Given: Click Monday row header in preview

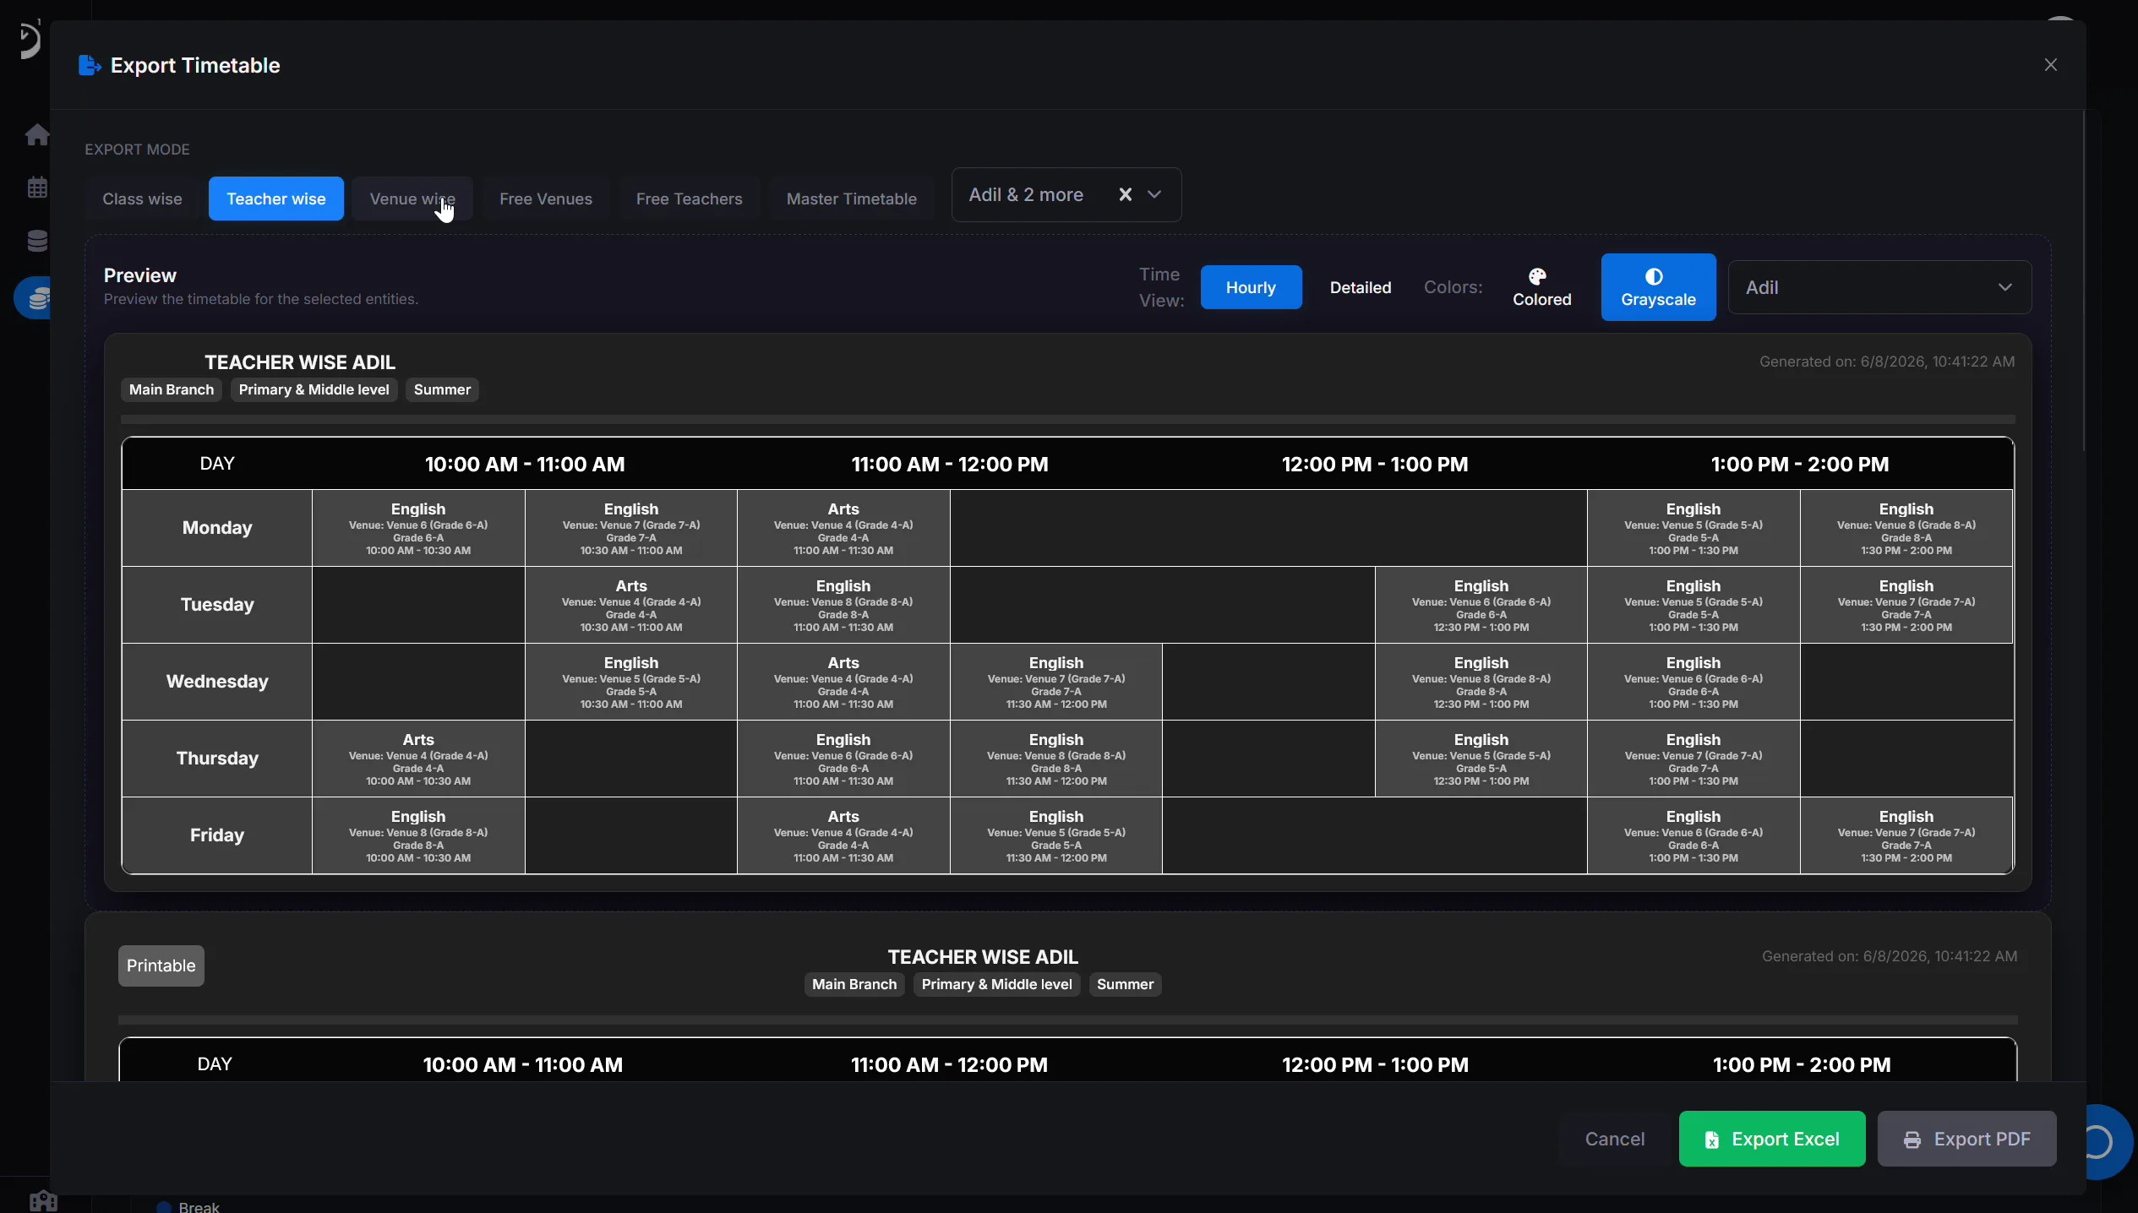Looking at the screenshot, I should (x=217, y=528).
